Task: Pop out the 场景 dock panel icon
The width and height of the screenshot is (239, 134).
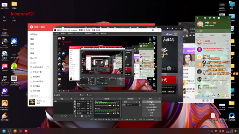Action: tap(71, 99)
